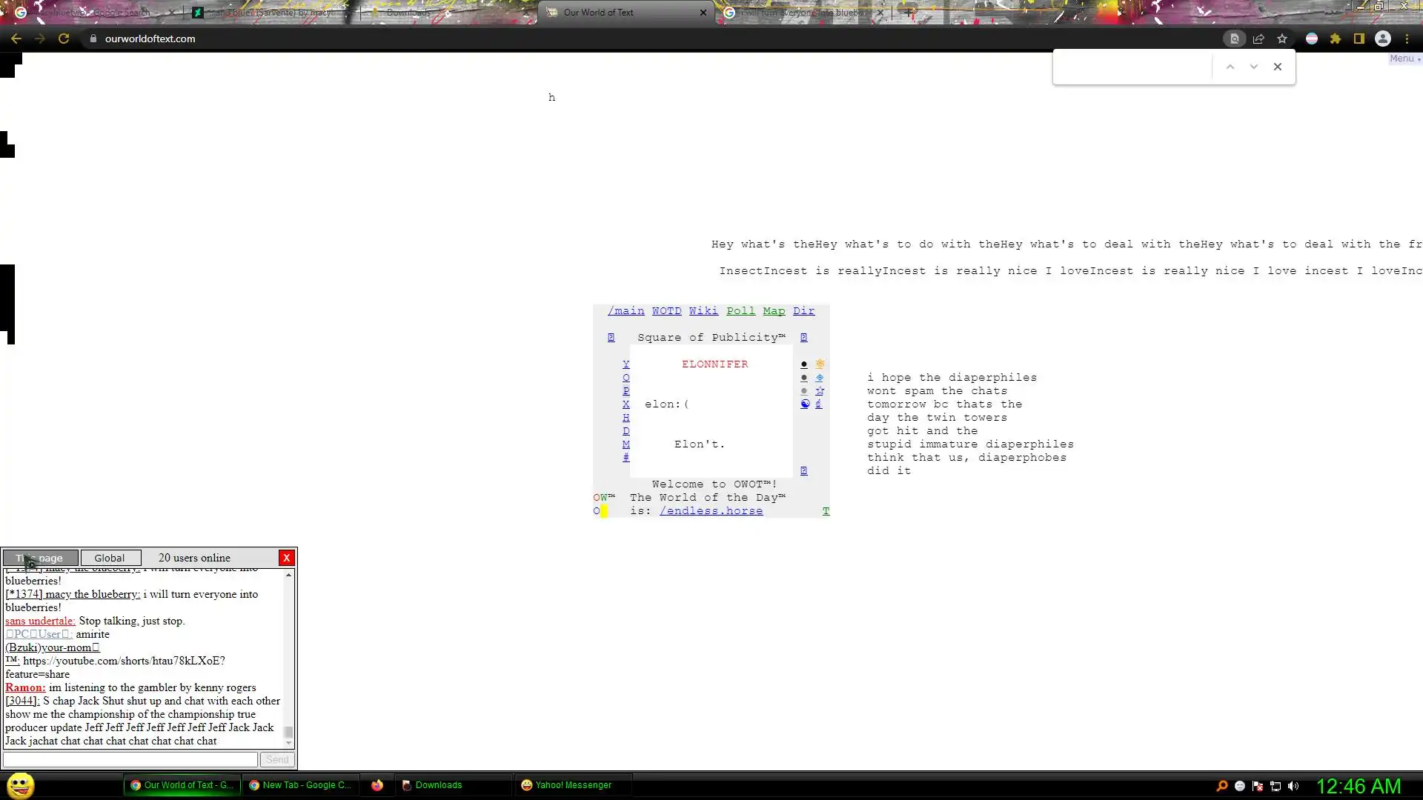This screenshot has width=1423, height=800.
Task: Click Firefox icon in the taskbar
Action: (377, 785)
